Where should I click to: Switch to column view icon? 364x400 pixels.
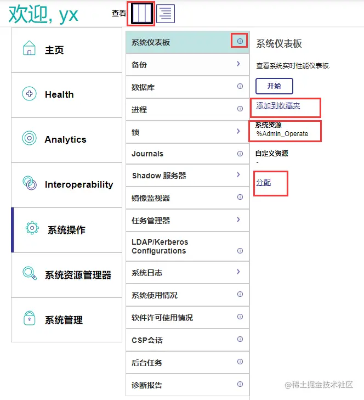[x=140, y=13]
